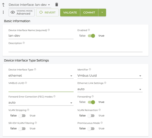
Task: Open help icon next to Identifier
Action: click(90, 69)
